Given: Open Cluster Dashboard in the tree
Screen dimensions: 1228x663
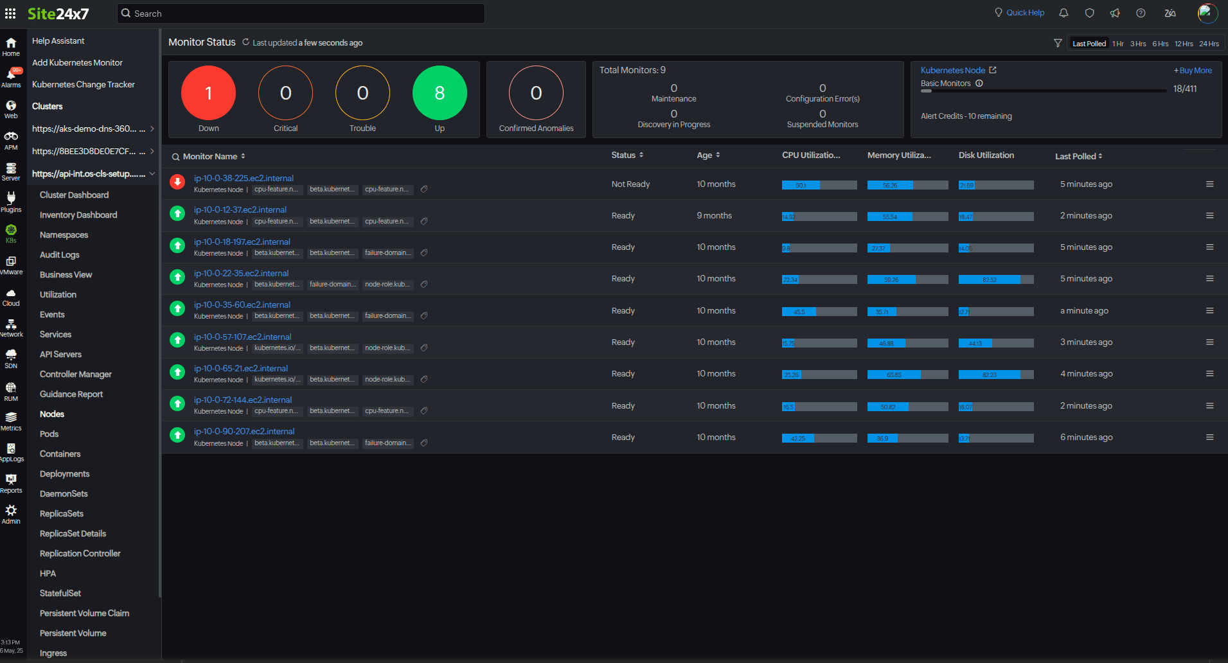Looking at the screenshot, I should (x=74, y=195).
